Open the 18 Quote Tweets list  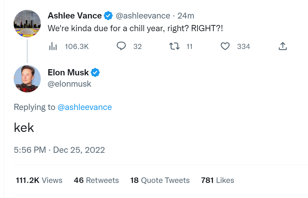pyautogui.click(x=160, y=180)
